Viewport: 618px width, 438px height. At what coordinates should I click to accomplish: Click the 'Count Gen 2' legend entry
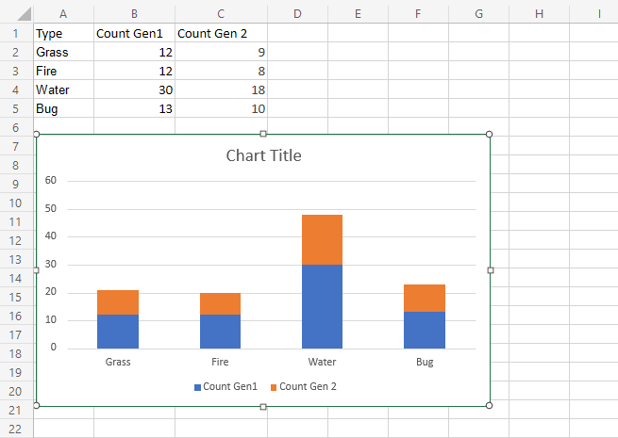click(x=308, y=387)
